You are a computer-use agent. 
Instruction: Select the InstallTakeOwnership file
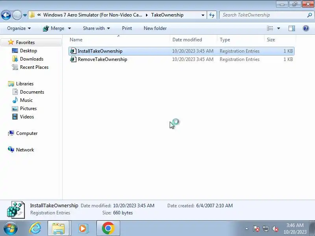[182, 51]
